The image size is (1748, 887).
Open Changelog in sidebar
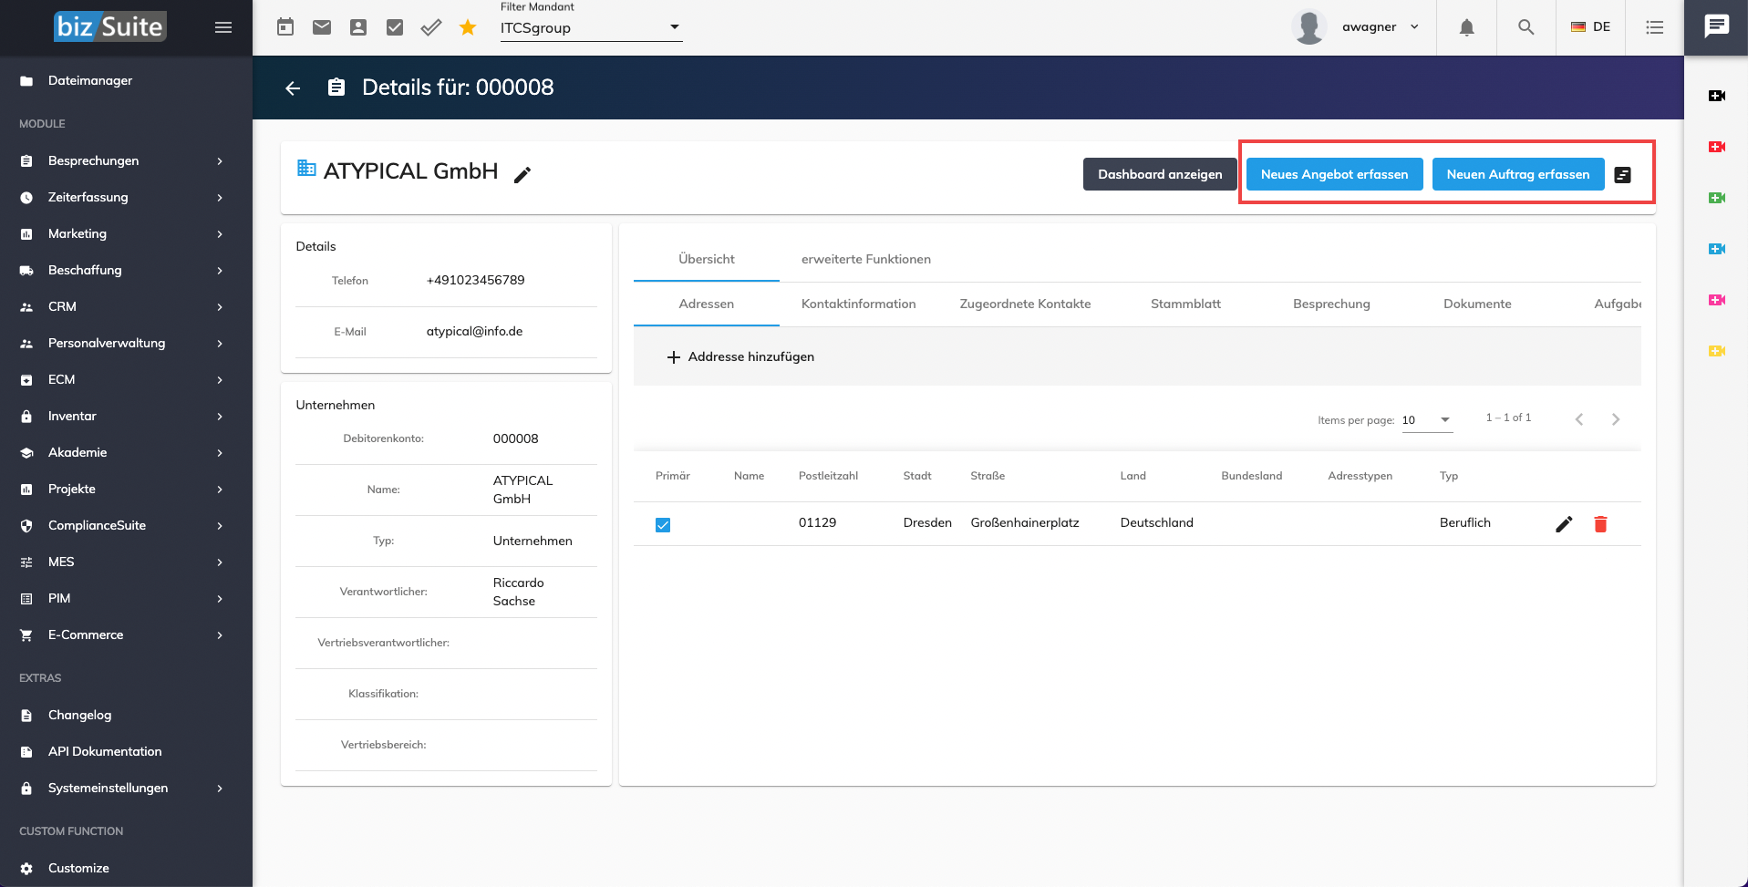point(126,715)
